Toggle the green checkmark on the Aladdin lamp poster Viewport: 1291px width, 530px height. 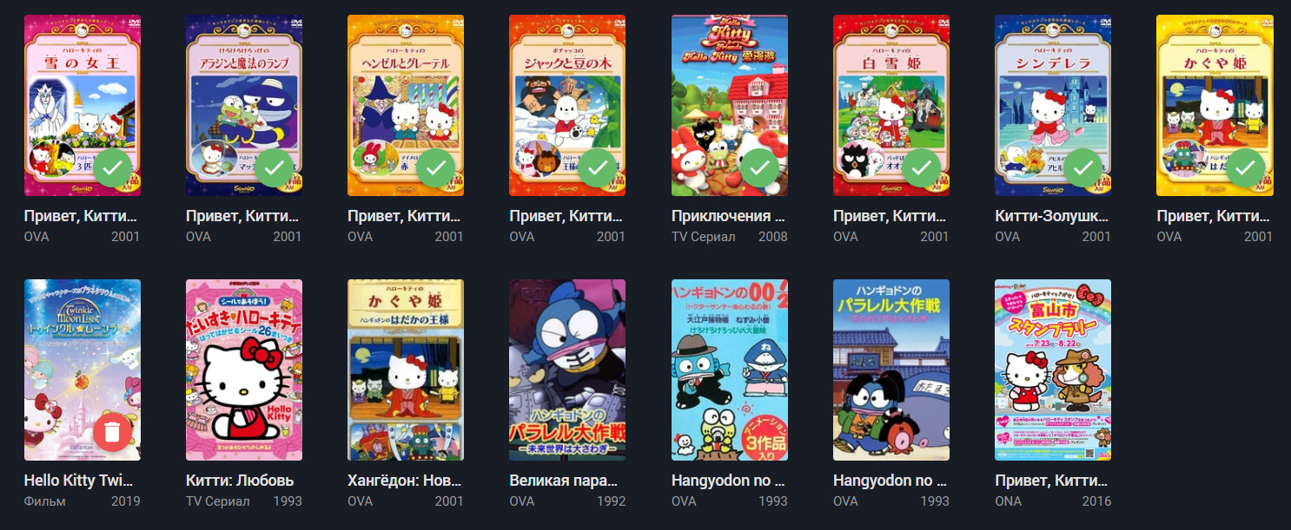(274, 167)
